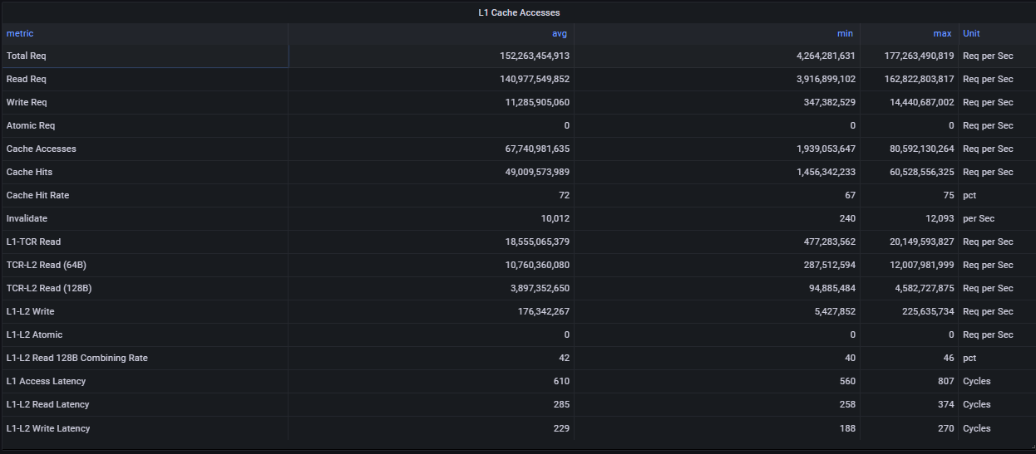The height and width of the screenshot is (454, 1036).
Task: Open the L1 Cache Accesses panel title
Action: pyautogui.click(x=519, y=12)
